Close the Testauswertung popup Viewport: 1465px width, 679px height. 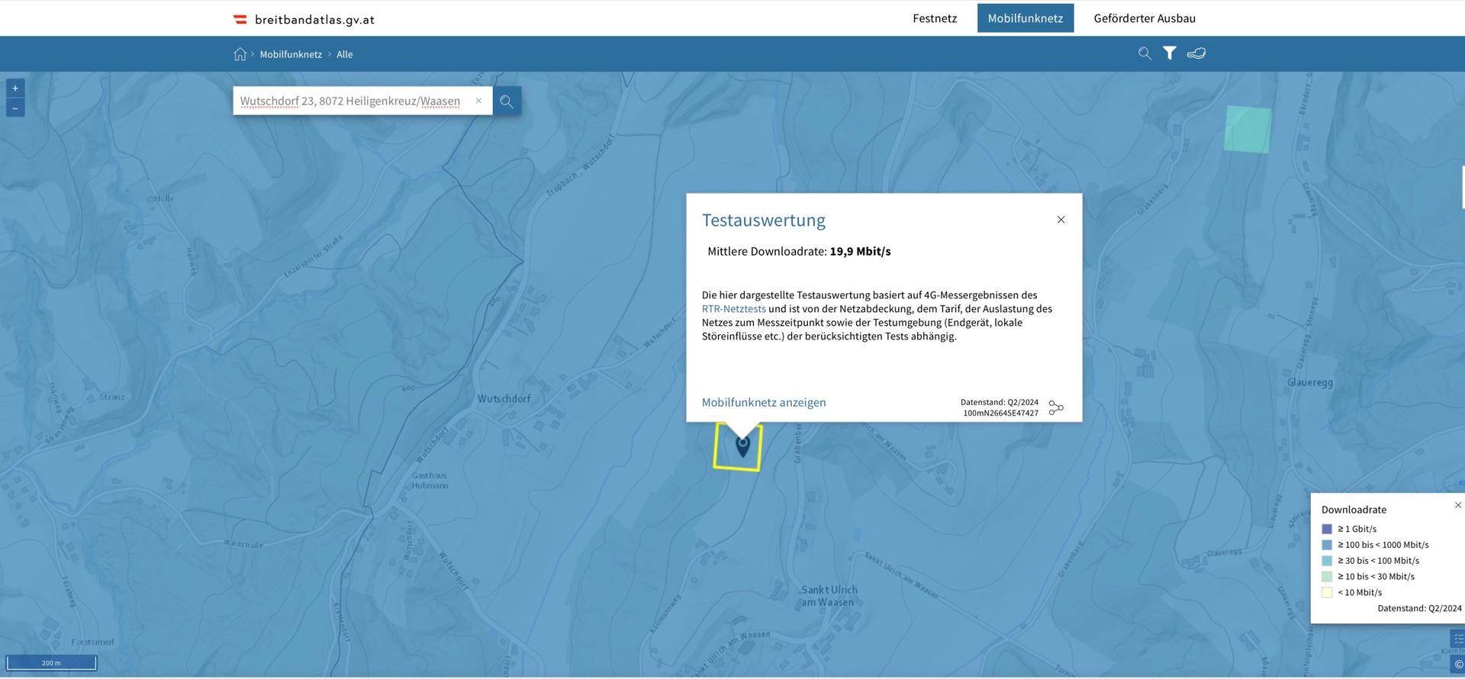pyautogui.click(x=1061, y=220)
